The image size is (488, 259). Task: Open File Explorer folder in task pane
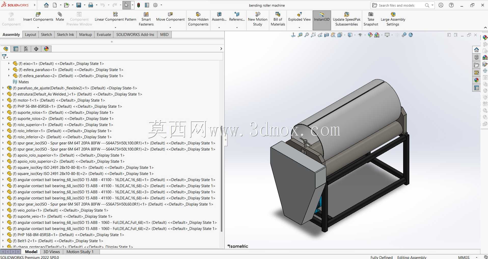[x=477, y=65]
